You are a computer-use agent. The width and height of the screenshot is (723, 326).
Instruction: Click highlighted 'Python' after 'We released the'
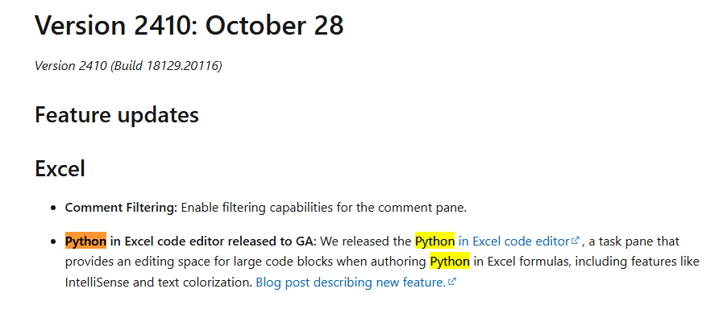[x=435, y=241]
